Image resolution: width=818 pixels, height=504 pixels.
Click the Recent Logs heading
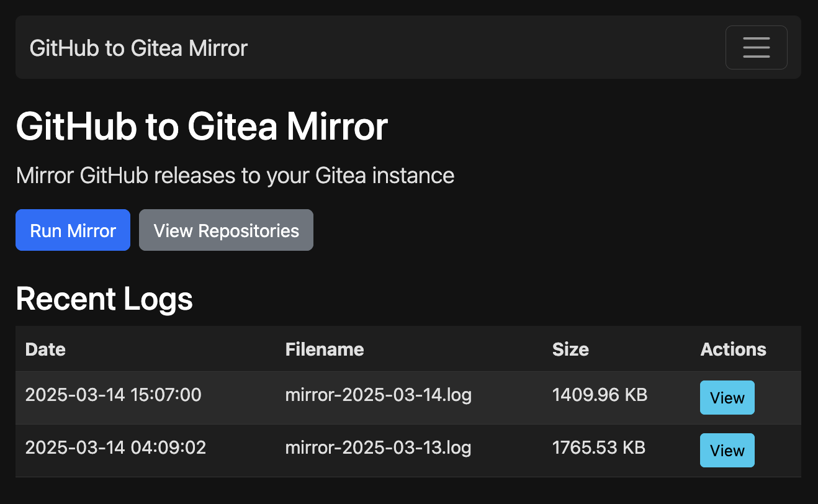pyautogui.click(x=104, y=299)
